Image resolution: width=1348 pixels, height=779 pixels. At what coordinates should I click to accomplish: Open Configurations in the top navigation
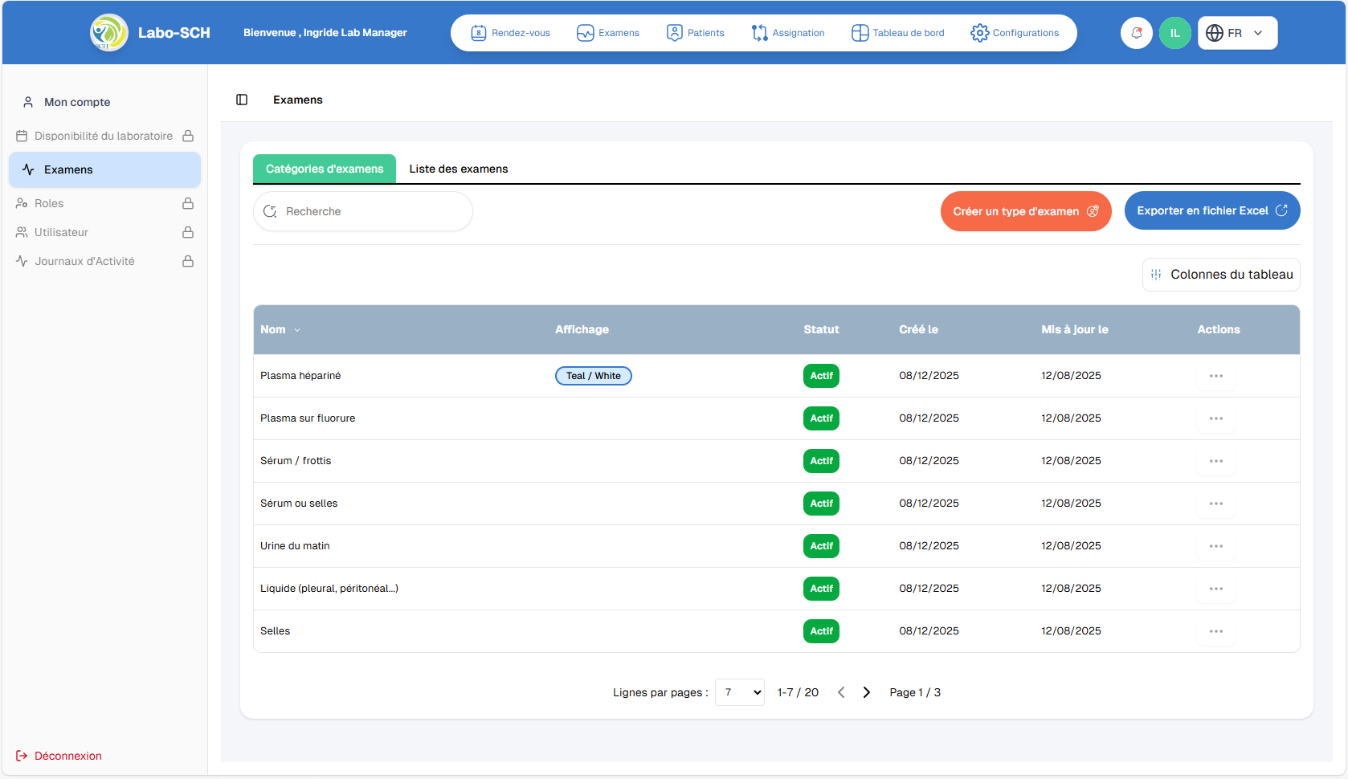point(1015,33)
